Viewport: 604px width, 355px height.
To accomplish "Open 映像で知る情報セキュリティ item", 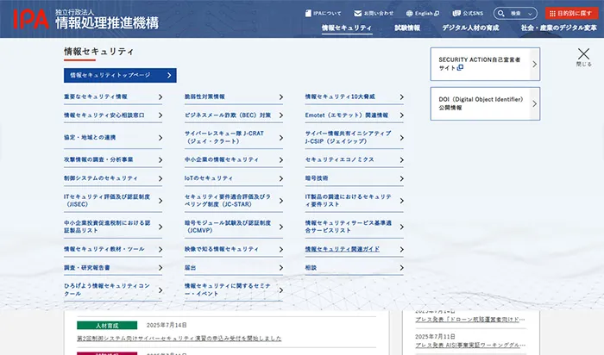I will (234, 249).
